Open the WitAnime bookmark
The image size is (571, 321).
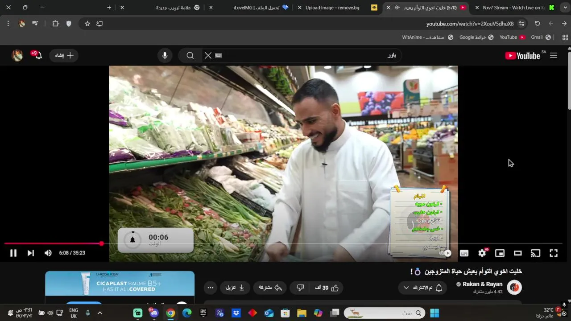point(427,37)
